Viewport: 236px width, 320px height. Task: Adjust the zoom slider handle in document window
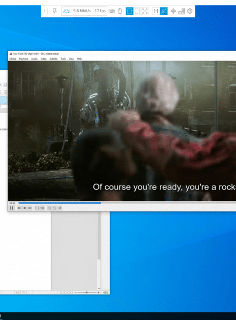(x=87, y=292)
